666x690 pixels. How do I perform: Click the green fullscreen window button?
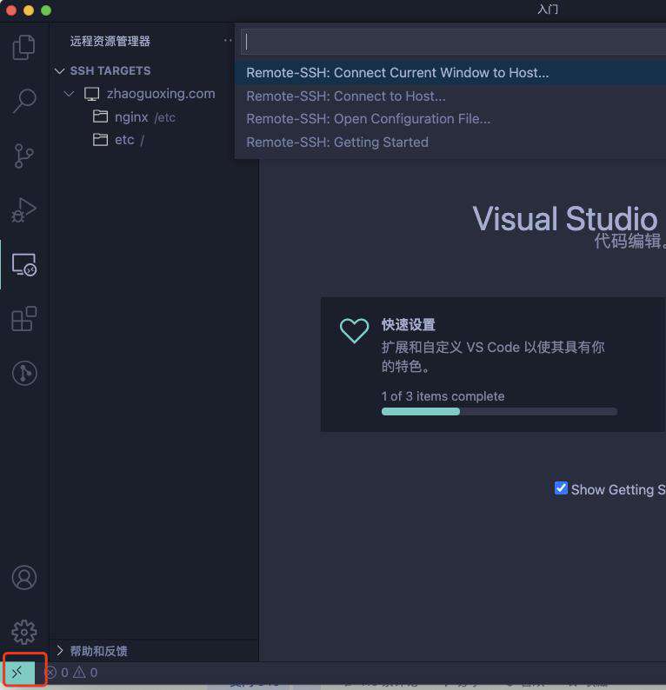coord(46,10)
